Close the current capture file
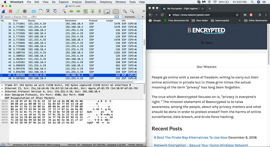The image size is (270, 147). 48,11
